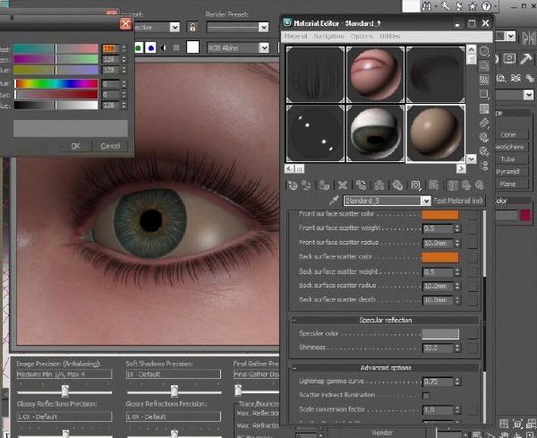Toggle Backlight icon in Material Editor

484,65
